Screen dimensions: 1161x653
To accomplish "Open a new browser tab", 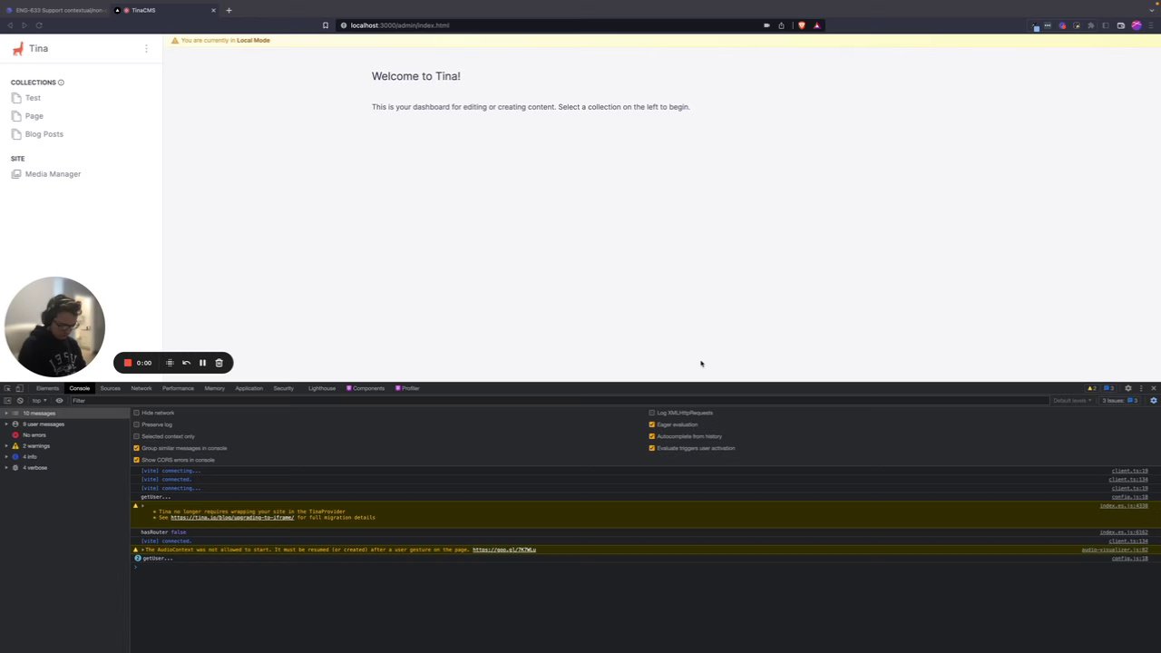I will click(x=229, y=10).
